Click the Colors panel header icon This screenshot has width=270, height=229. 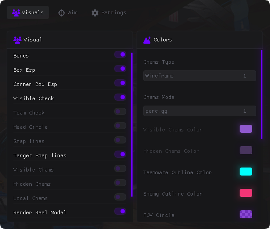pos(147,40)
